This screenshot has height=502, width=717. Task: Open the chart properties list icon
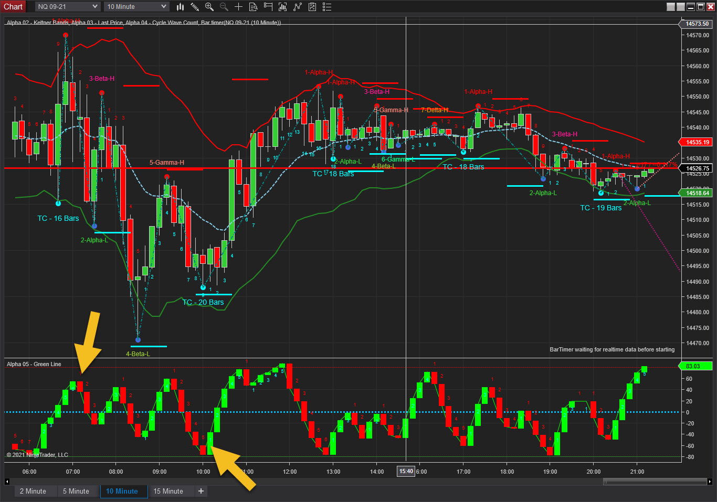click(x=327, y=7)
